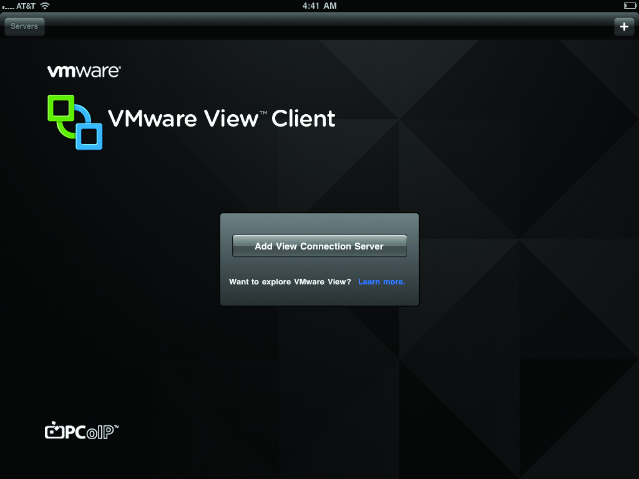
Task: Tap the AT&T carrier label
Action: (x=26, y=6)
